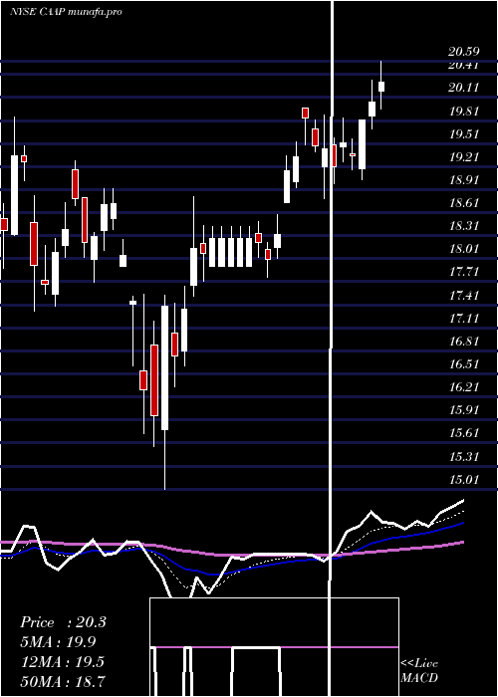
Task: Click the 'Price : 20.3' readout
Action: [x=63, y=622]
